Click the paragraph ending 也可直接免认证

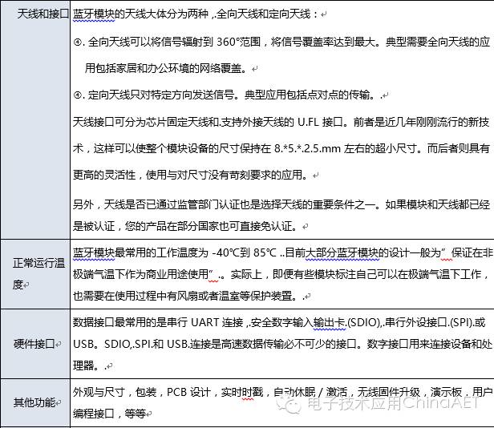pos(281,216)
